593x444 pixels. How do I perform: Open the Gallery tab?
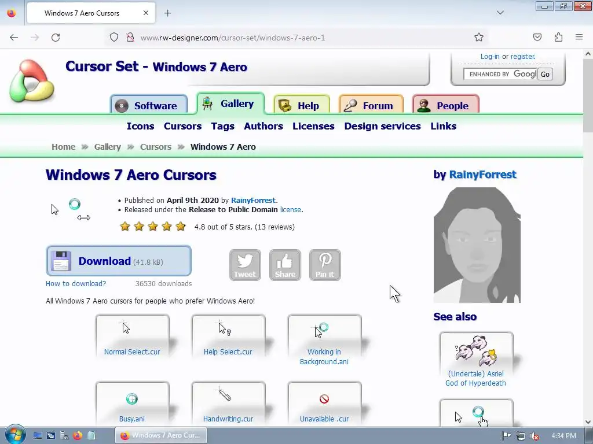(x=230, y=103)
